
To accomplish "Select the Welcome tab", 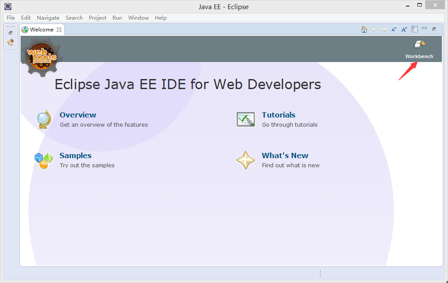I will (x=41, y=30).
